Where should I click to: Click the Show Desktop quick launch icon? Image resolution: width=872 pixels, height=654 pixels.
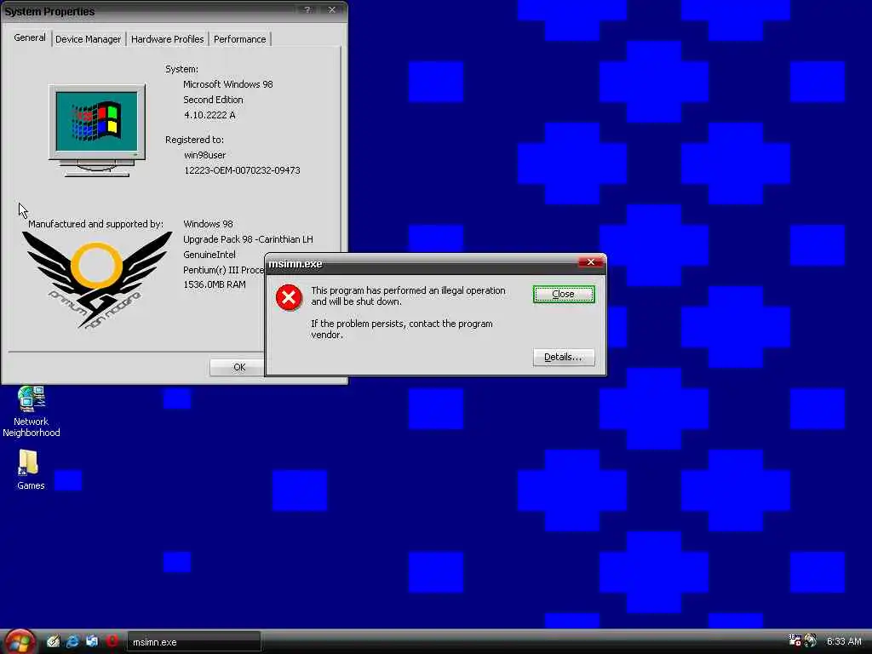click(x=92, y=641)
